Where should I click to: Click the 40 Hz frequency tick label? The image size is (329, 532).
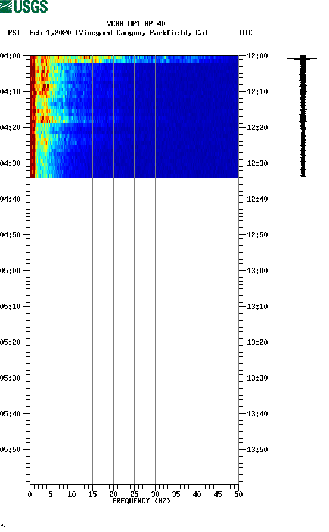point(197,494)
